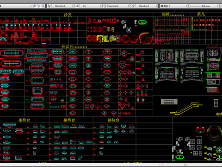
Task: Open the color control dropdown
Action: [173, 6]
